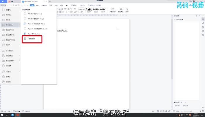The width and height of the screenshot is (205, 117).
Task: Switch to the Insert (插入) ribbon tab
Action: tap(37, 5)
